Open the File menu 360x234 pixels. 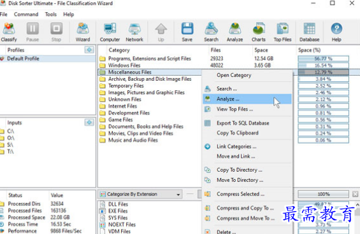tap(3, 14)
